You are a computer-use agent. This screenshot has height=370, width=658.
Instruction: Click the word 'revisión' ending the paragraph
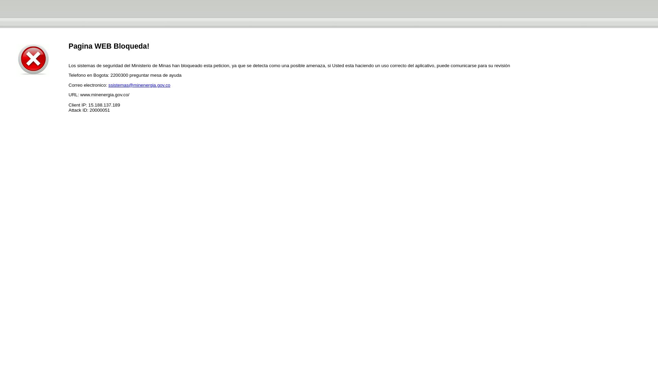click(x=501, y=65)
